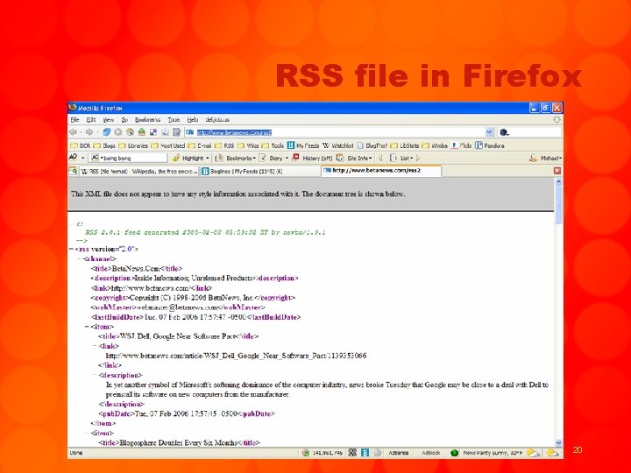The image size is (631, 473).
Task: Click the A9 logo on toolbar
Action: coord(73,158)
